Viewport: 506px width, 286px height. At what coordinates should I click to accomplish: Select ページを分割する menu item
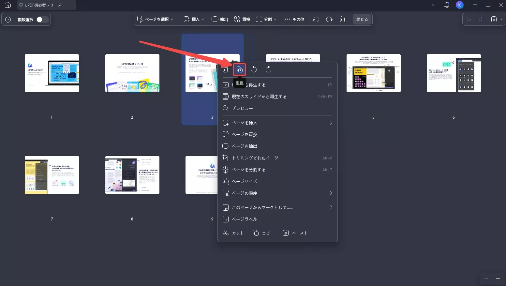277,170
